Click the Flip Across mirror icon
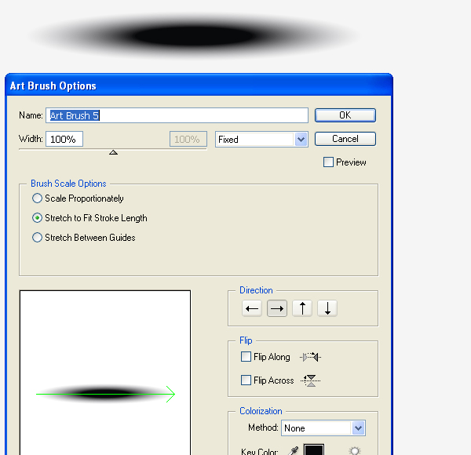This screenshot has height=455, width=471. 311,380
